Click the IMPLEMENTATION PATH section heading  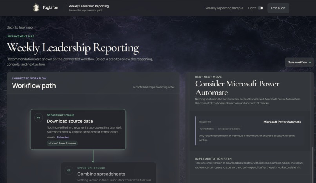pyautogui.click(x=213, y=158)
